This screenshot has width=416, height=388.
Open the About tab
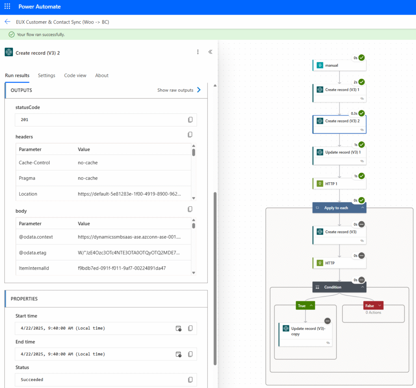point(102,75)
